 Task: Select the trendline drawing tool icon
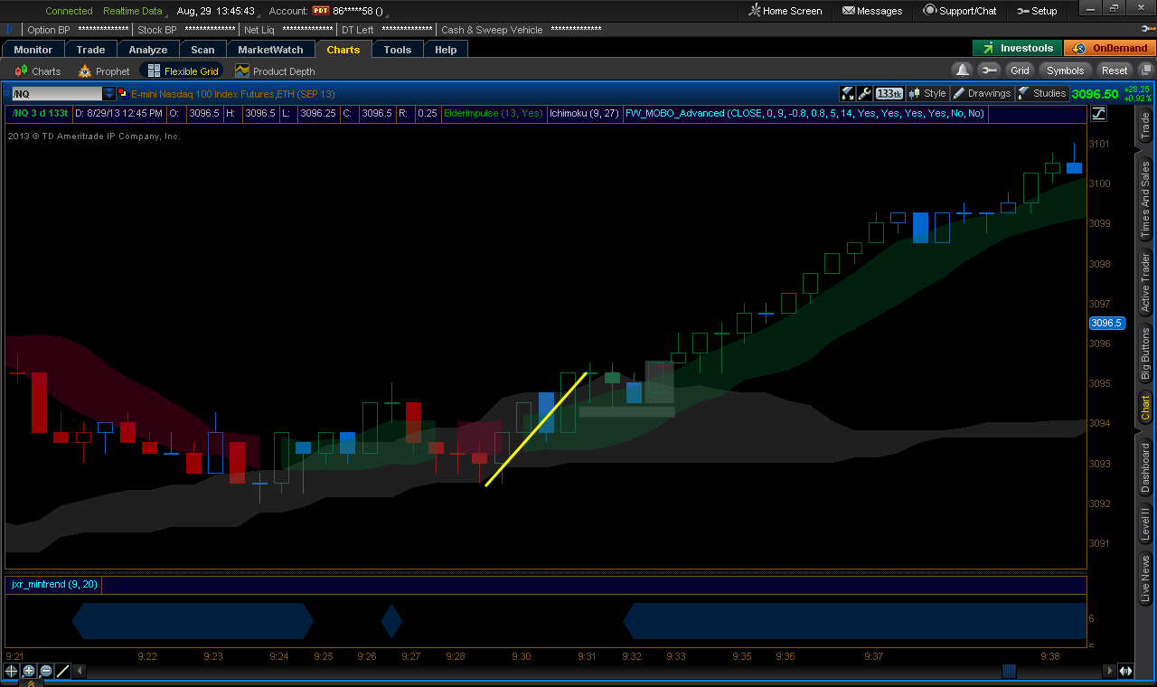(x=62, y=671)
